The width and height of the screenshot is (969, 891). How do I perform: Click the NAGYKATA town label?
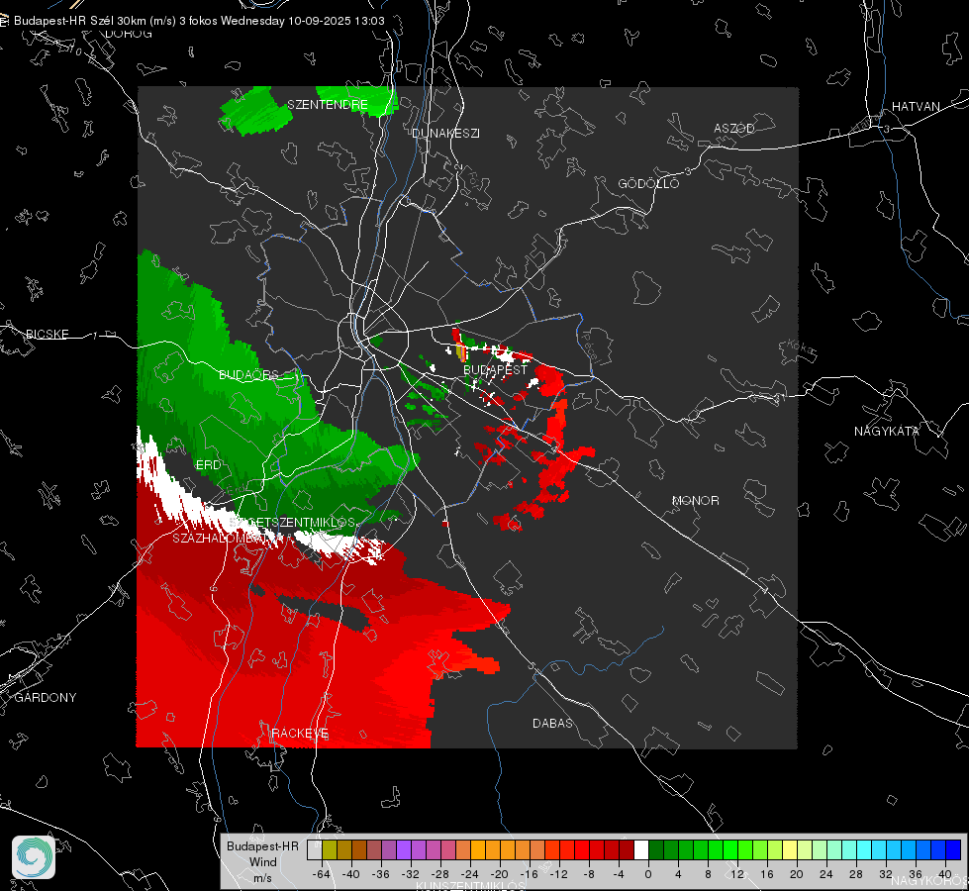click(887, 431)
